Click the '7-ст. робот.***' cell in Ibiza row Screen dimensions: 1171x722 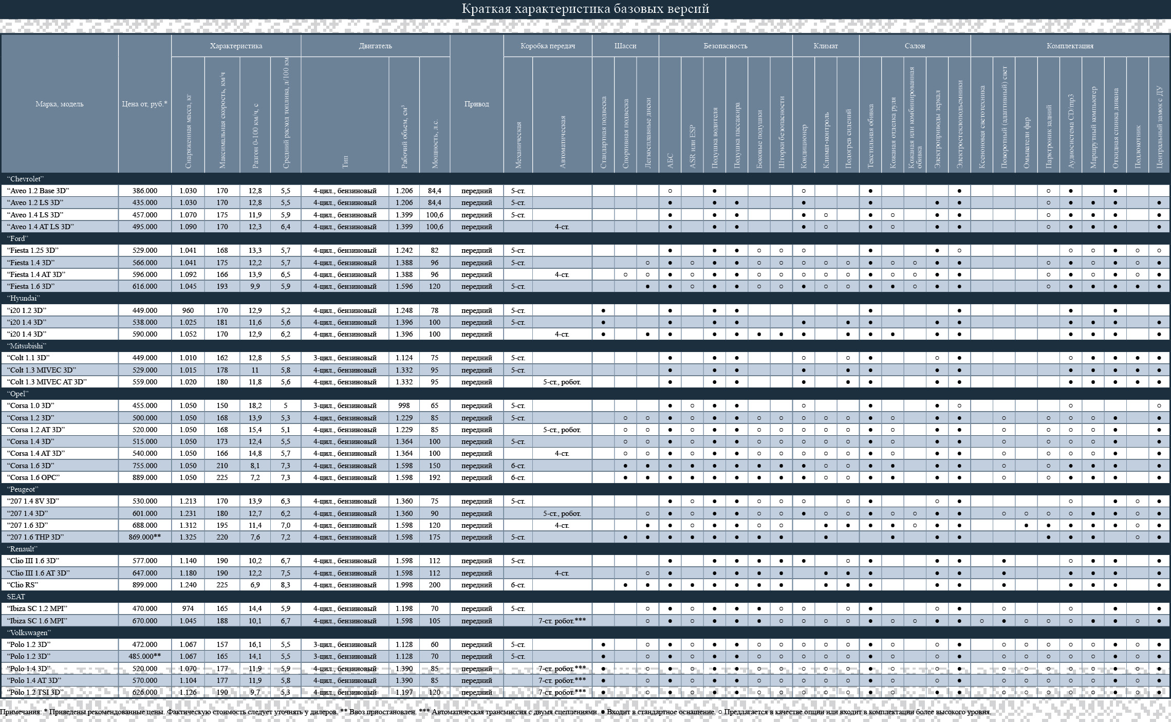pyautogui.click(x=562, y=621)
